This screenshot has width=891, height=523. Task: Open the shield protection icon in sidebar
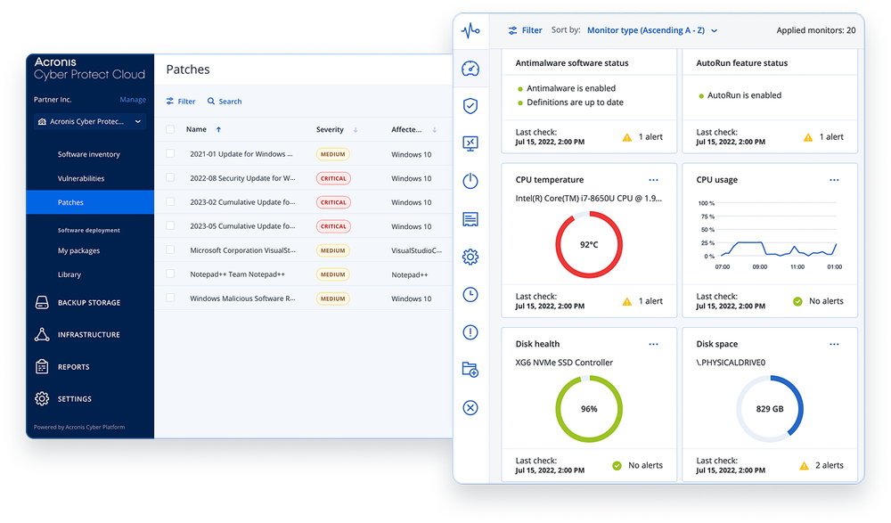pyautogui.click(x=470, y=106)
